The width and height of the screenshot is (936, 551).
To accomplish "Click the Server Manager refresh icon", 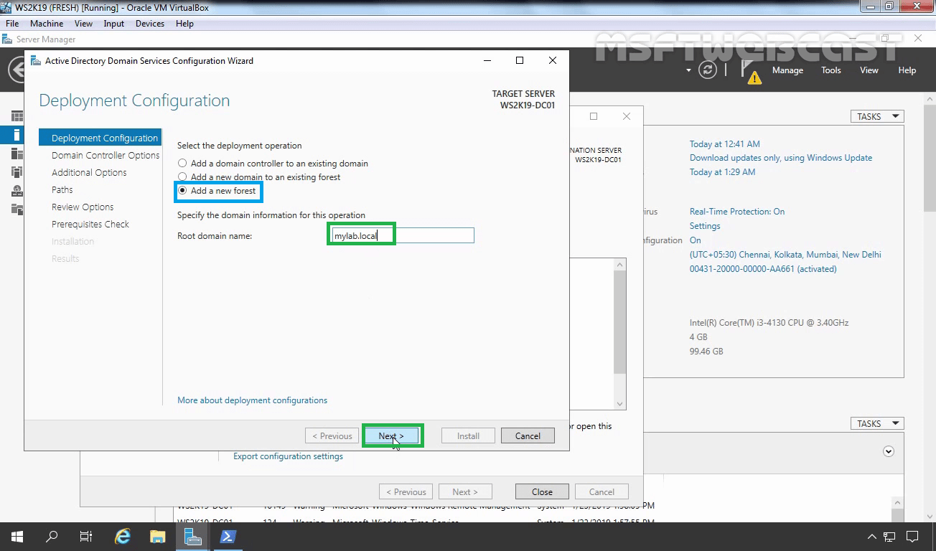I will pyautogui.click(x=708, y=70).
